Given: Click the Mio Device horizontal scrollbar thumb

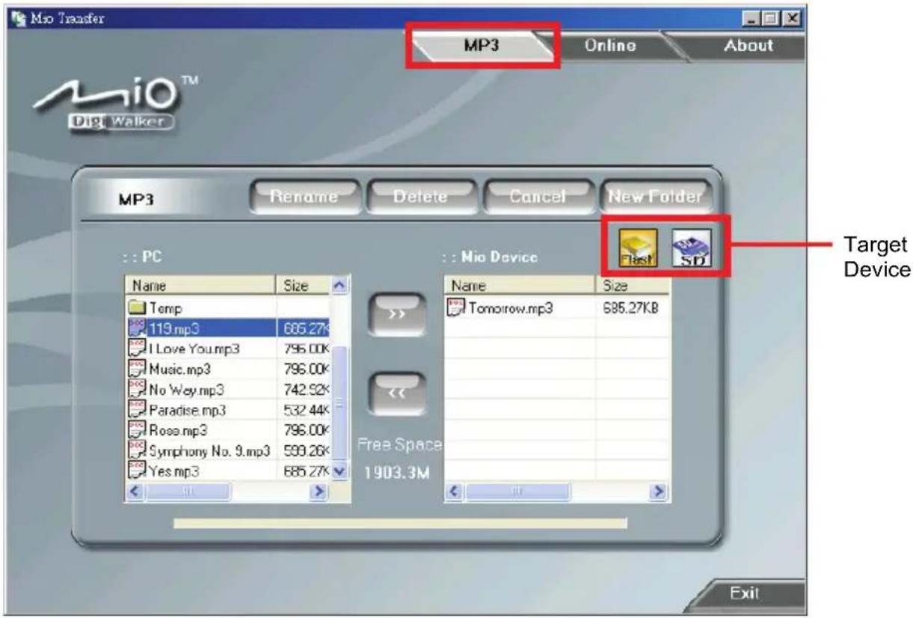Looking at the screenshot, I should click(517, 492).
